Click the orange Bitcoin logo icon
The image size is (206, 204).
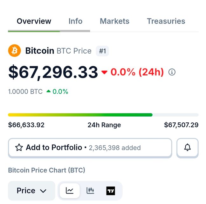pos(14,51)
